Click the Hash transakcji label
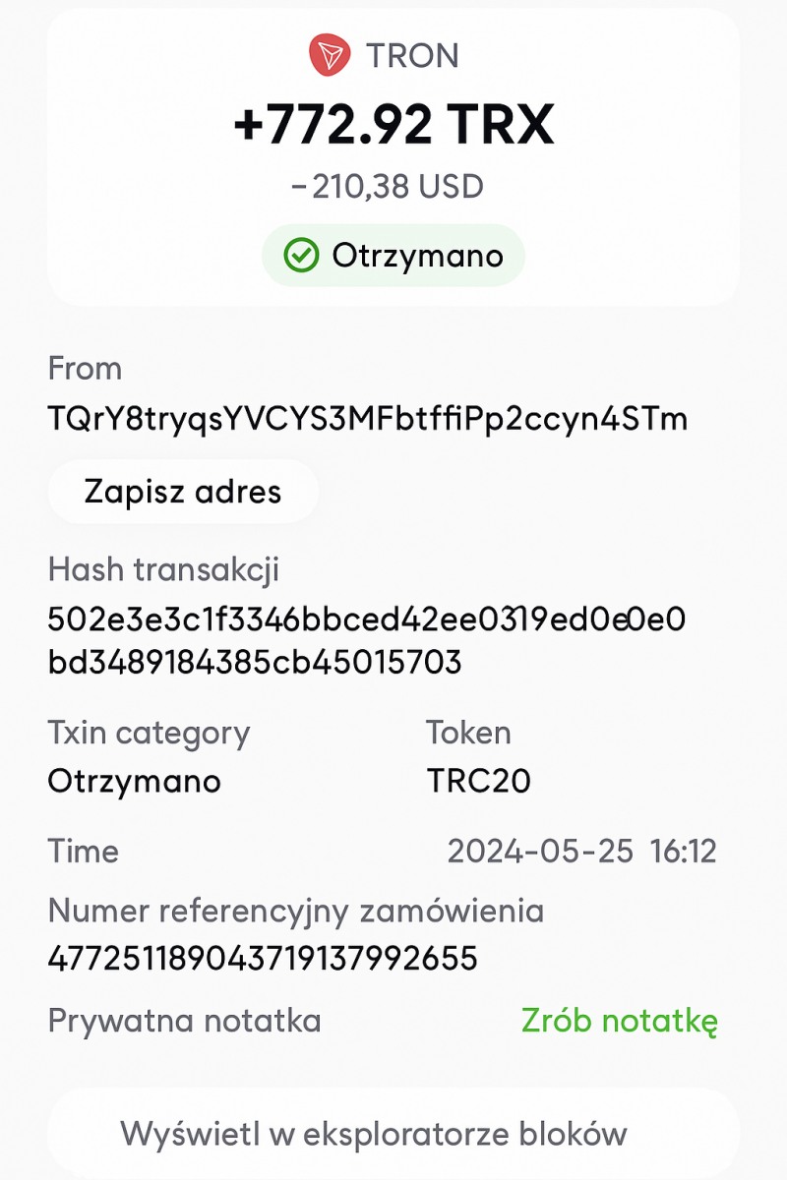 pyautogui.click(x=163, y=569)
